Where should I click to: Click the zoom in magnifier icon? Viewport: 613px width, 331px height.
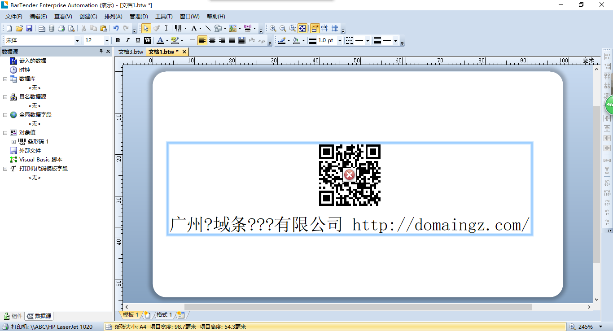[273, 28]
